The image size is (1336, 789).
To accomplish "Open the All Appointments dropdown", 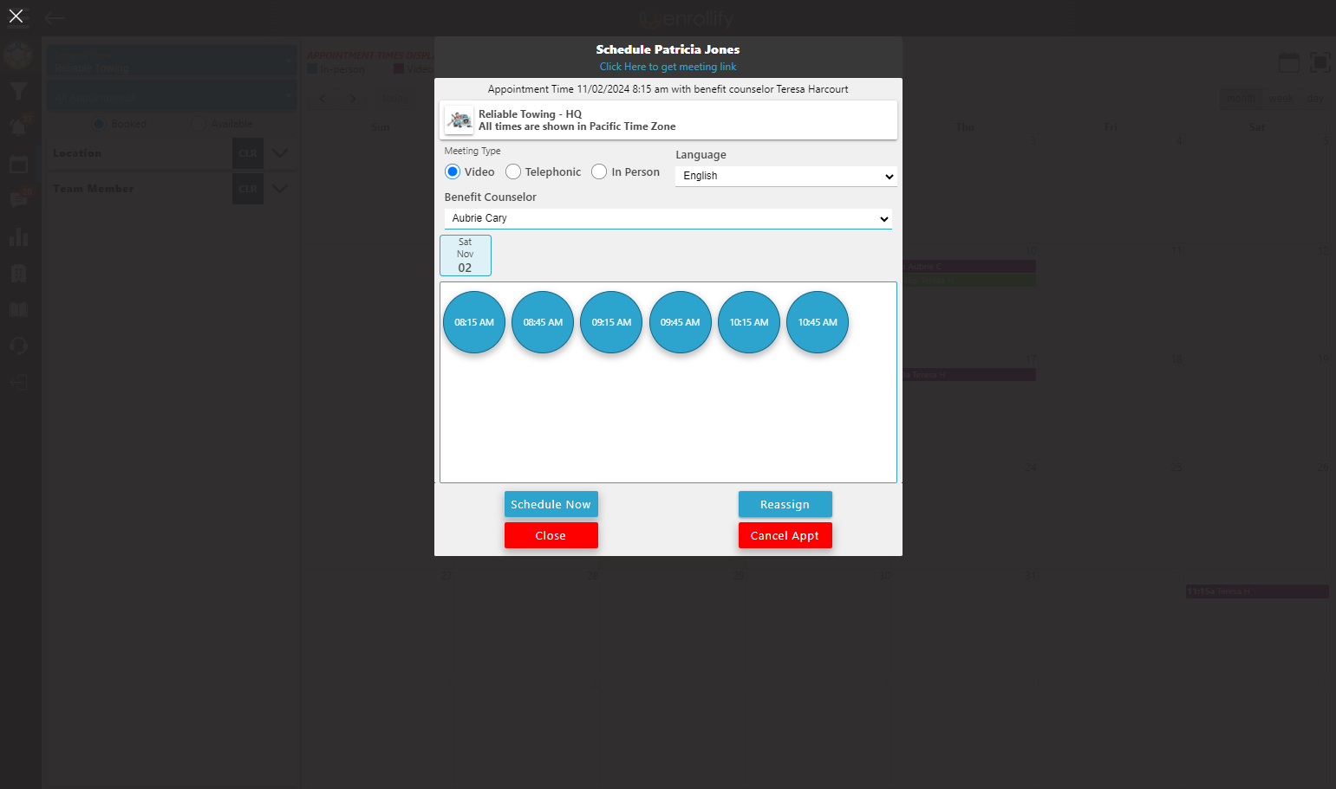I will coord(172,95).
